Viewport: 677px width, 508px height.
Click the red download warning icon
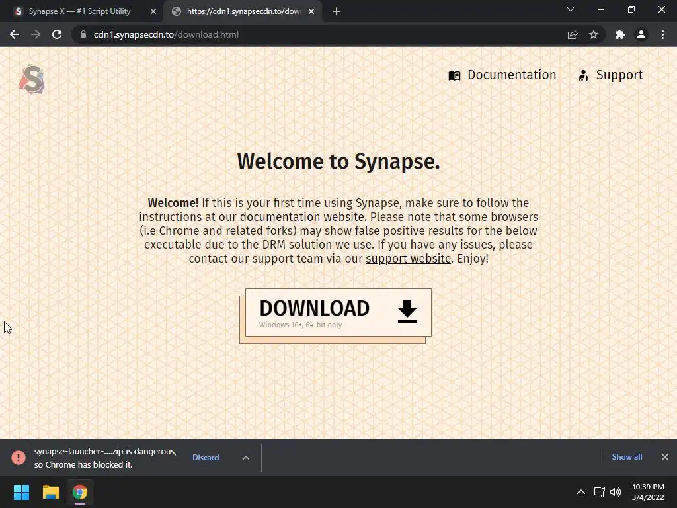(x=18, y=458)
